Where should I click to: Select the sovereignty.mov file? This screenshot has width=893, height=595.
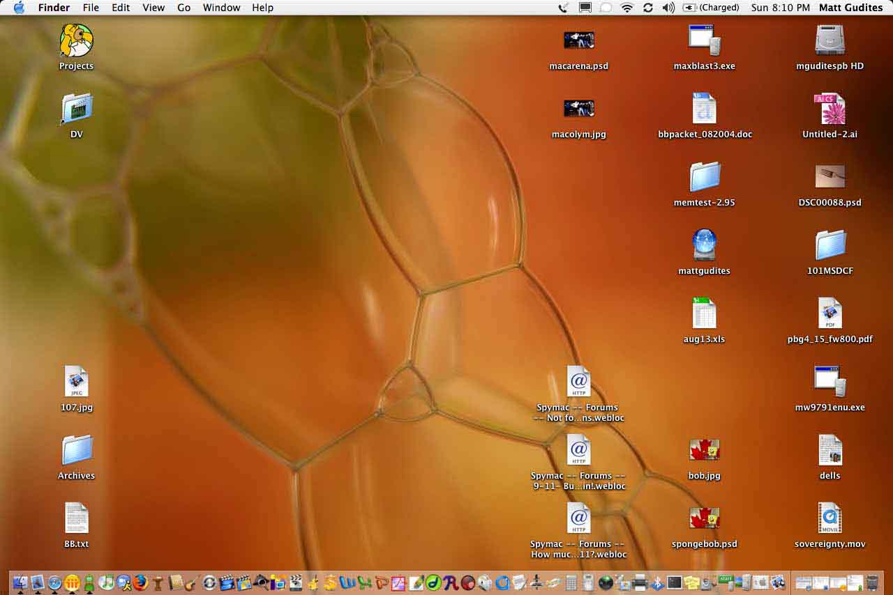point(830,519)
